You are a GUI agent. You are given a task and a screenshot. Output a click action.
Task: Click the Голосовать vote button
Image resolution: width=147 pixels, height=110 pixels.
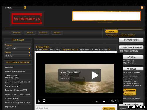(130, 90)
